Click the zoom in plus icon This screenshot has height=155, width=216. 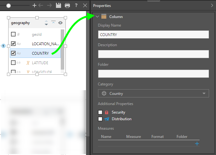(34, 5)
